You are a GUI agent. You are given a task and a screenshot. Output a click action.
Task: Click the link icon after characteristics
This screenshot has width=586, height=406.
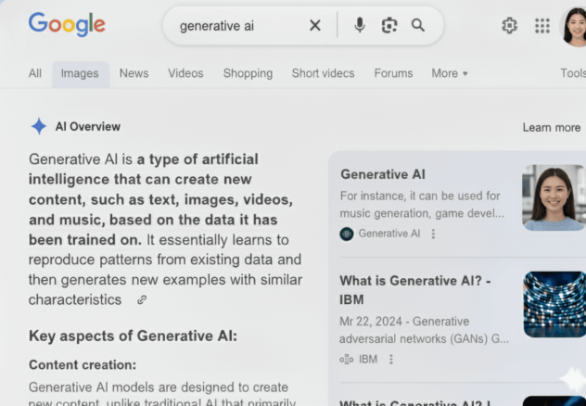tap(142, 299)
